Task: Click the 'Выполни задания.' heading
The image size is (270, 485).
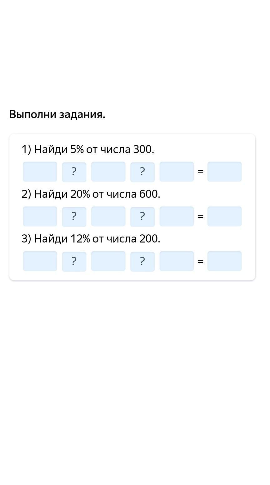Action: click(x=57, y=114)
